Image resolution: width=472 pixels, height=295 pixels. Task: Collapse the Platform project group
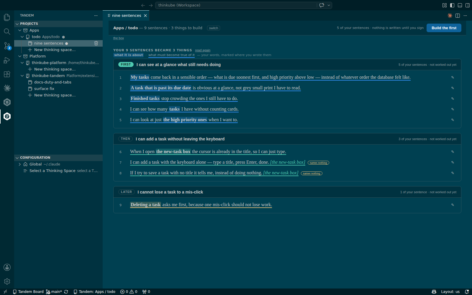click(x=20, y=56)
